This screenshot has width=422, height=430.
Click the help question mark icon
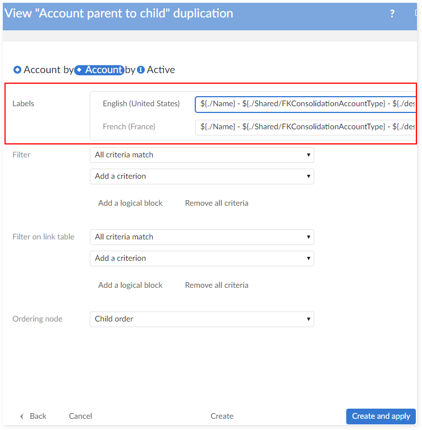[x=392, y=14]
